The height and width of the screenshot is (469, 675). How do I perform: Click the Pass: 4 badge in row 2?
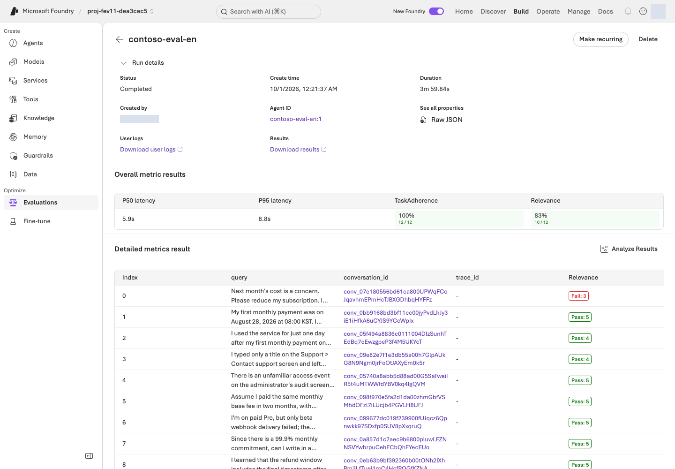pyautogui.click(x=580, y=338)
